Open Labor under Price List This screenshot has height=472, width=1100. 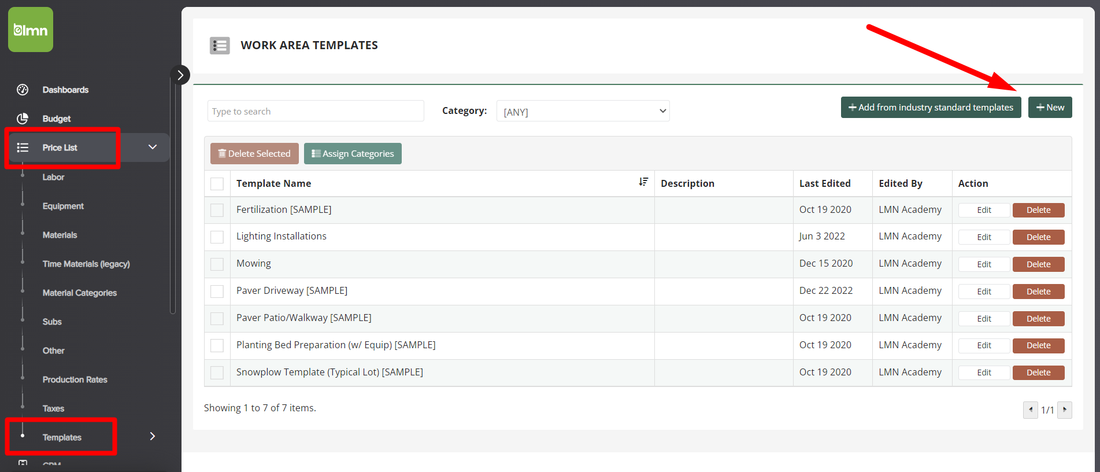[53, 177]
